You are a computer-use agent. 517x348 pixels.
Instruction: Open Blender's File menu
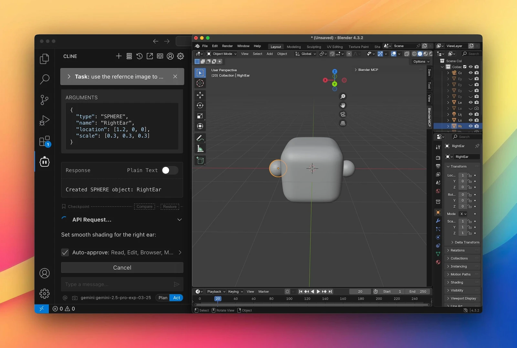coord(205,46)
